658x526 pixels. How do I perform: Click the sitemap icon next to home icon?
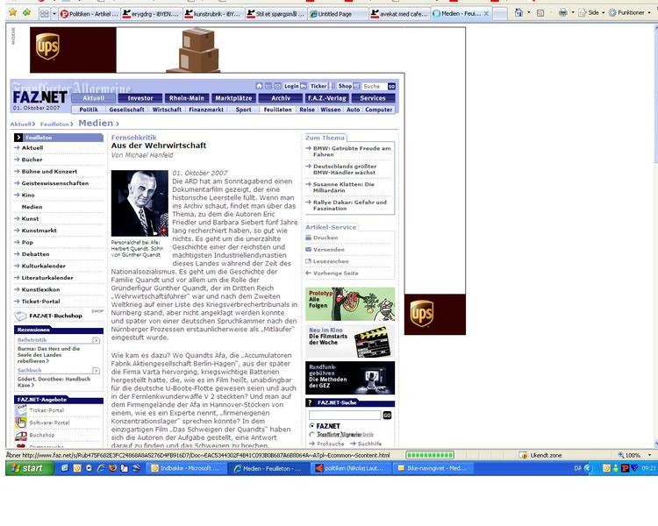[268, 86]
